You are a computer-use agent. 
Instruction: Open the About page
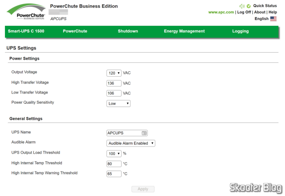[260, 12]
